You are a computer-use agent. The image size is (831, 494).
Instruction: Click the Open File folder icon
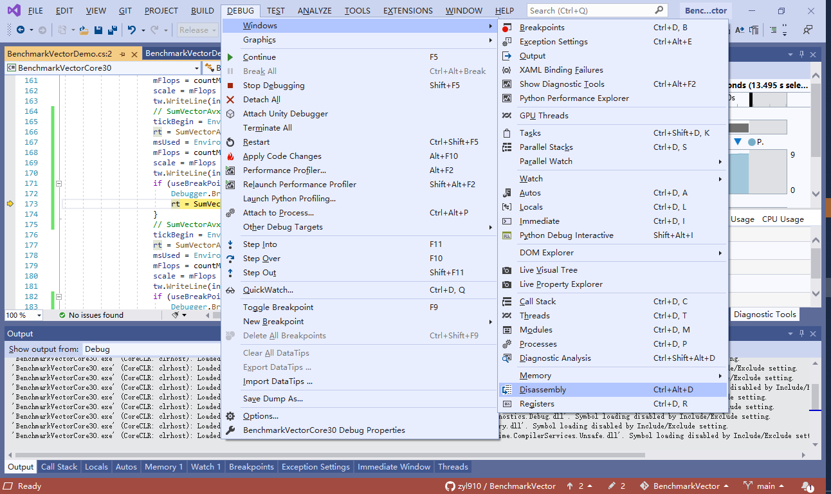(84, 30)
